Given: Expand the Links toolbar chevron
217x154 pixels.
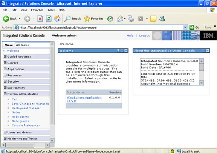Looking at the screenshot, I should [215, 26].
